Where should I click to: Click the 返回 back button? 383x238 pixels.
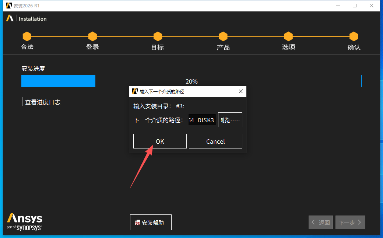320,222
